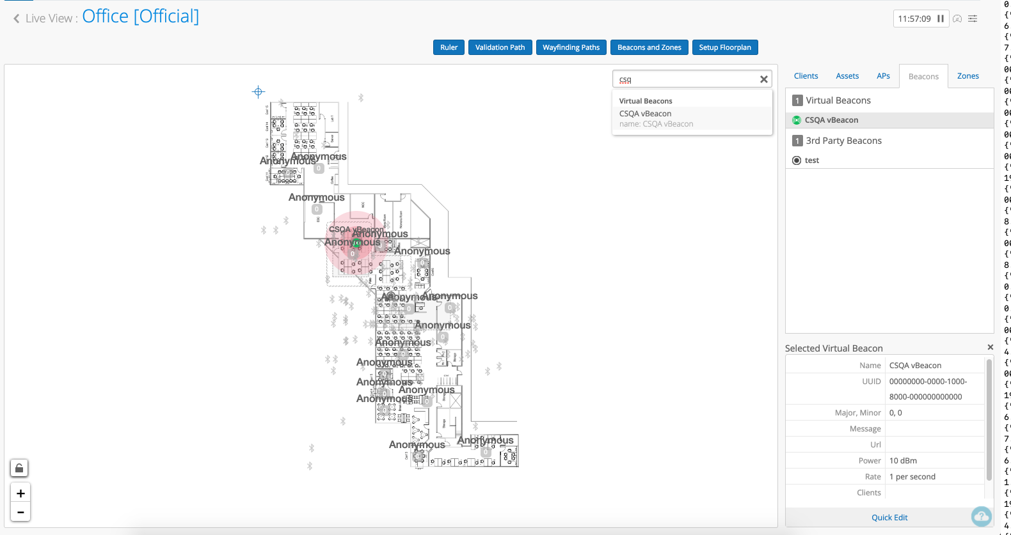This screenshot has height=535, width=1011.
Task: Open the map filter settings sliders icon
Action: point(973,19)
